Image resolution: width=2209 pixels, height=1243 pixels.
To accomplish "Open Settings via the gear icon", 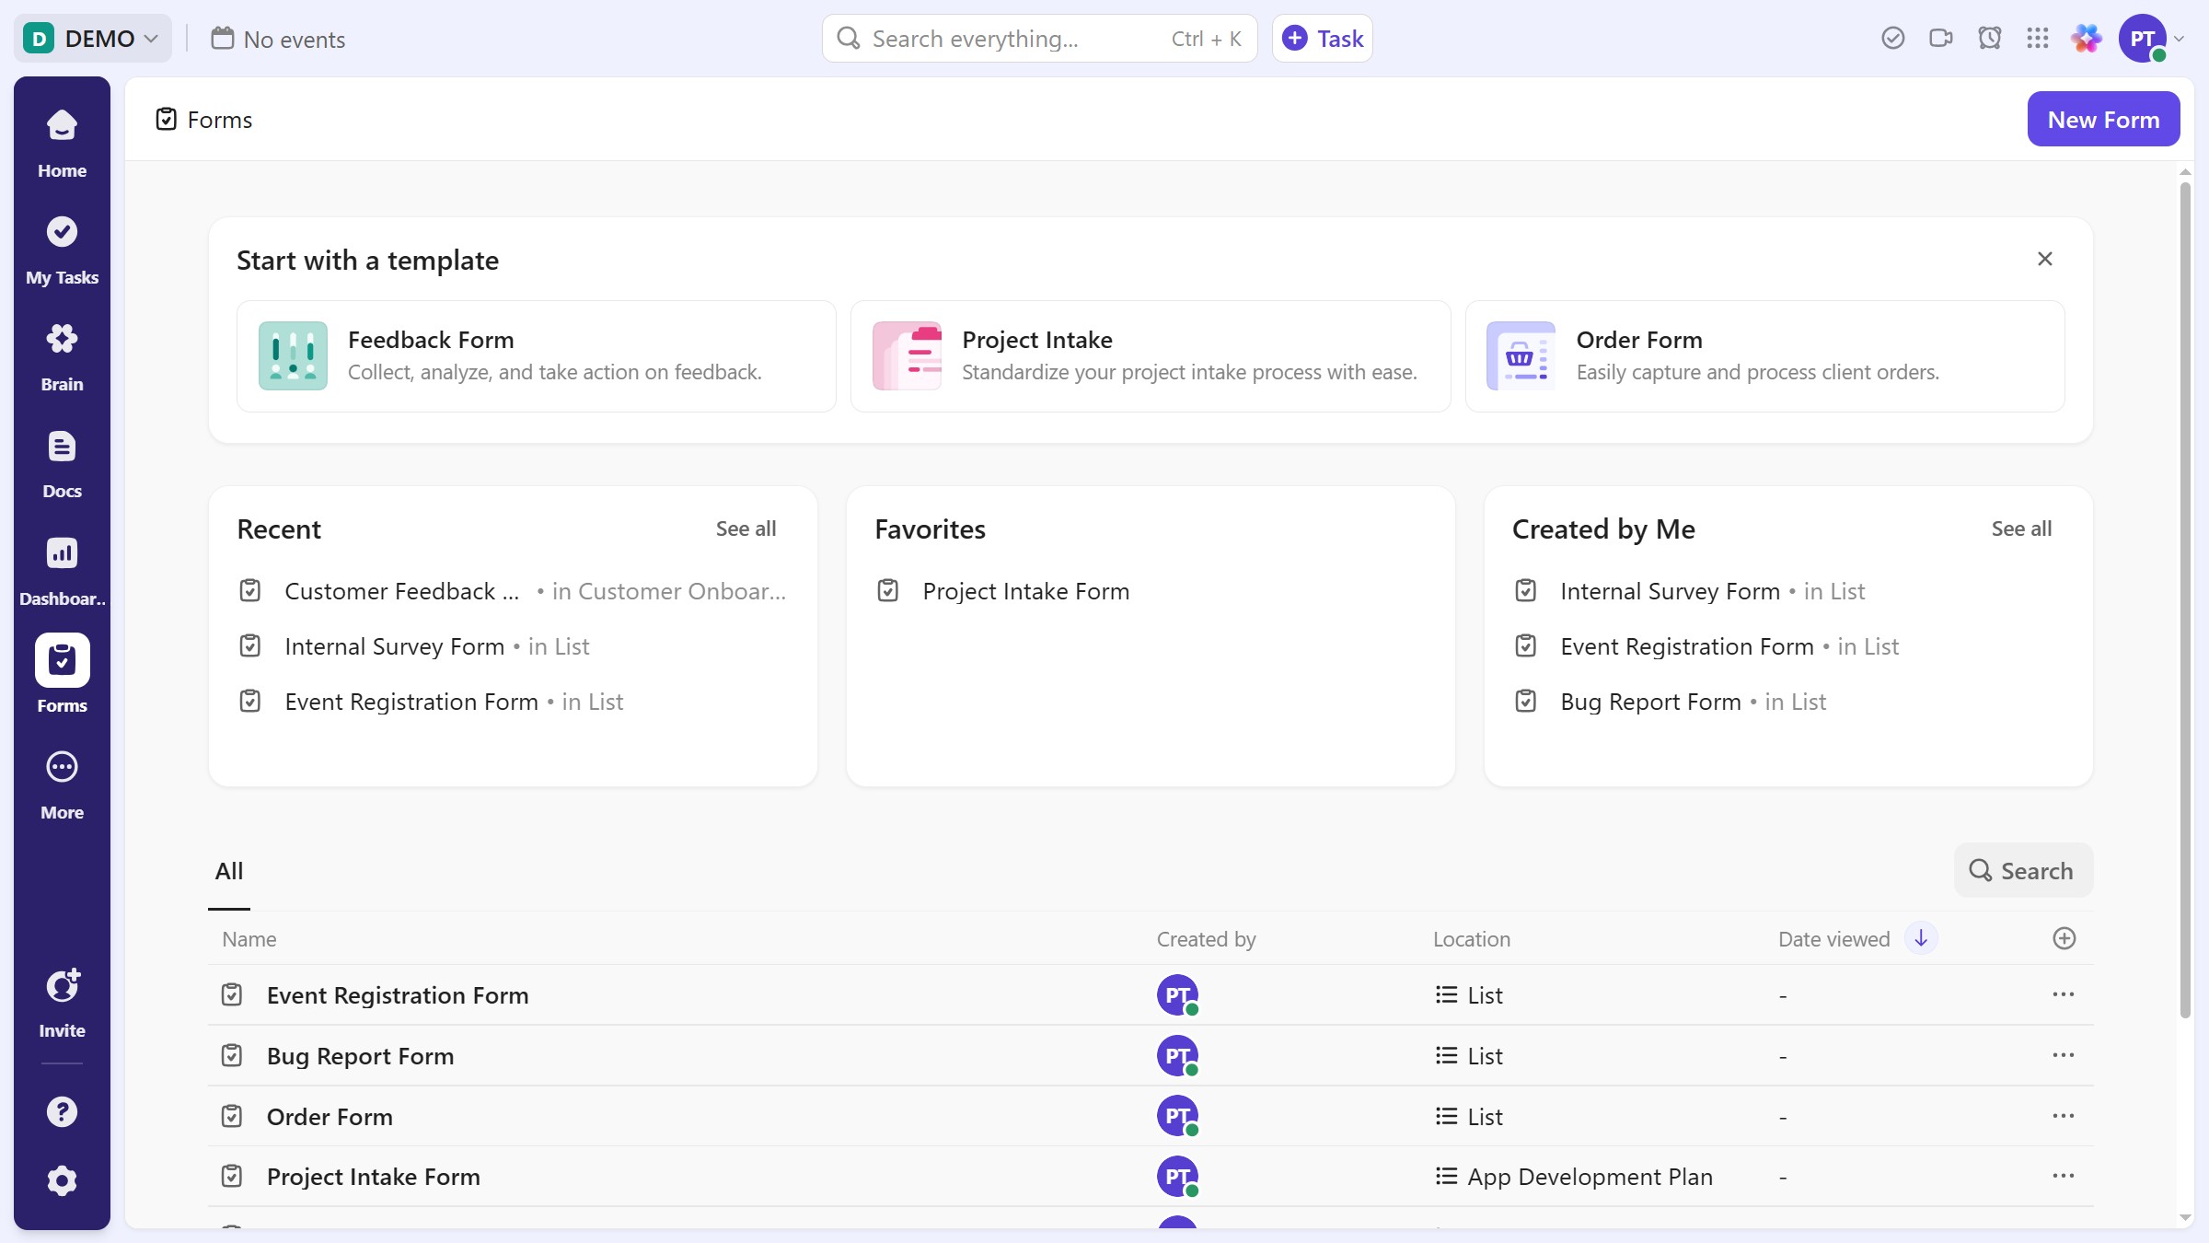I will 61,1180.
